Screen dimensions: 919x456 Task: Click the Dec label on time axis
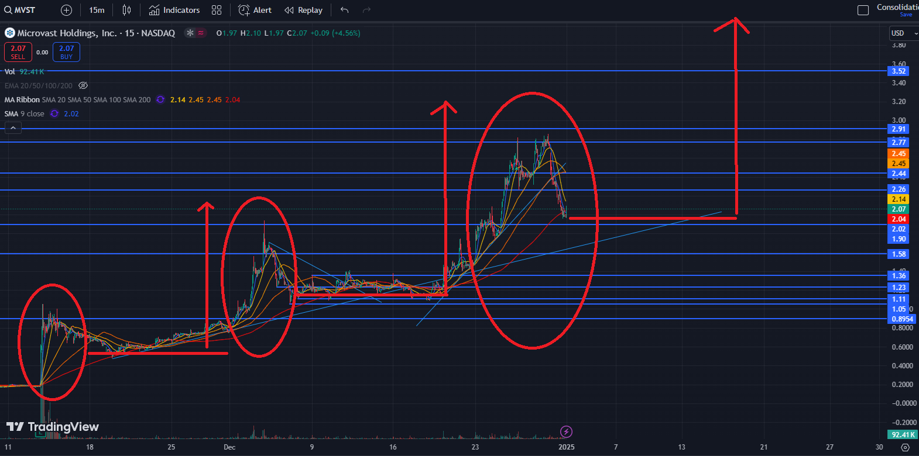point(229,447)
